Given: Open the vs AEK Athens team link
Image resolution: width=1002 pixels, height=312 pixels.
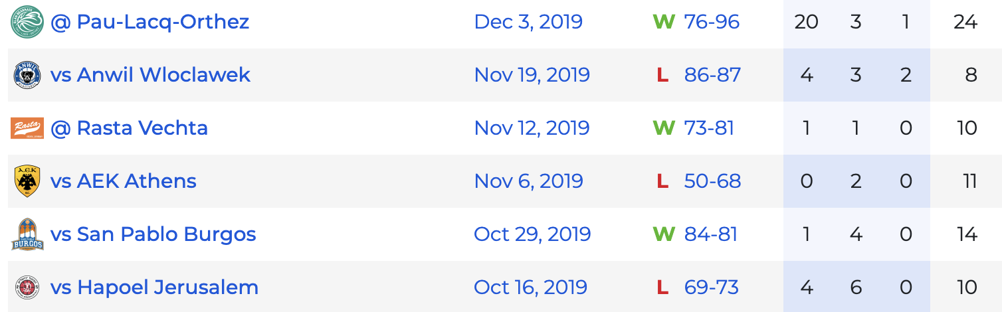Looking at the screenshot, I should pyautogui.click(x=124, y=181).
